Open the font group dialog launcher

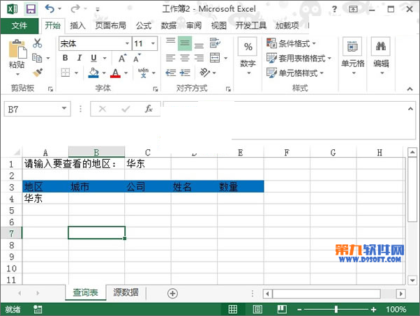156,89
